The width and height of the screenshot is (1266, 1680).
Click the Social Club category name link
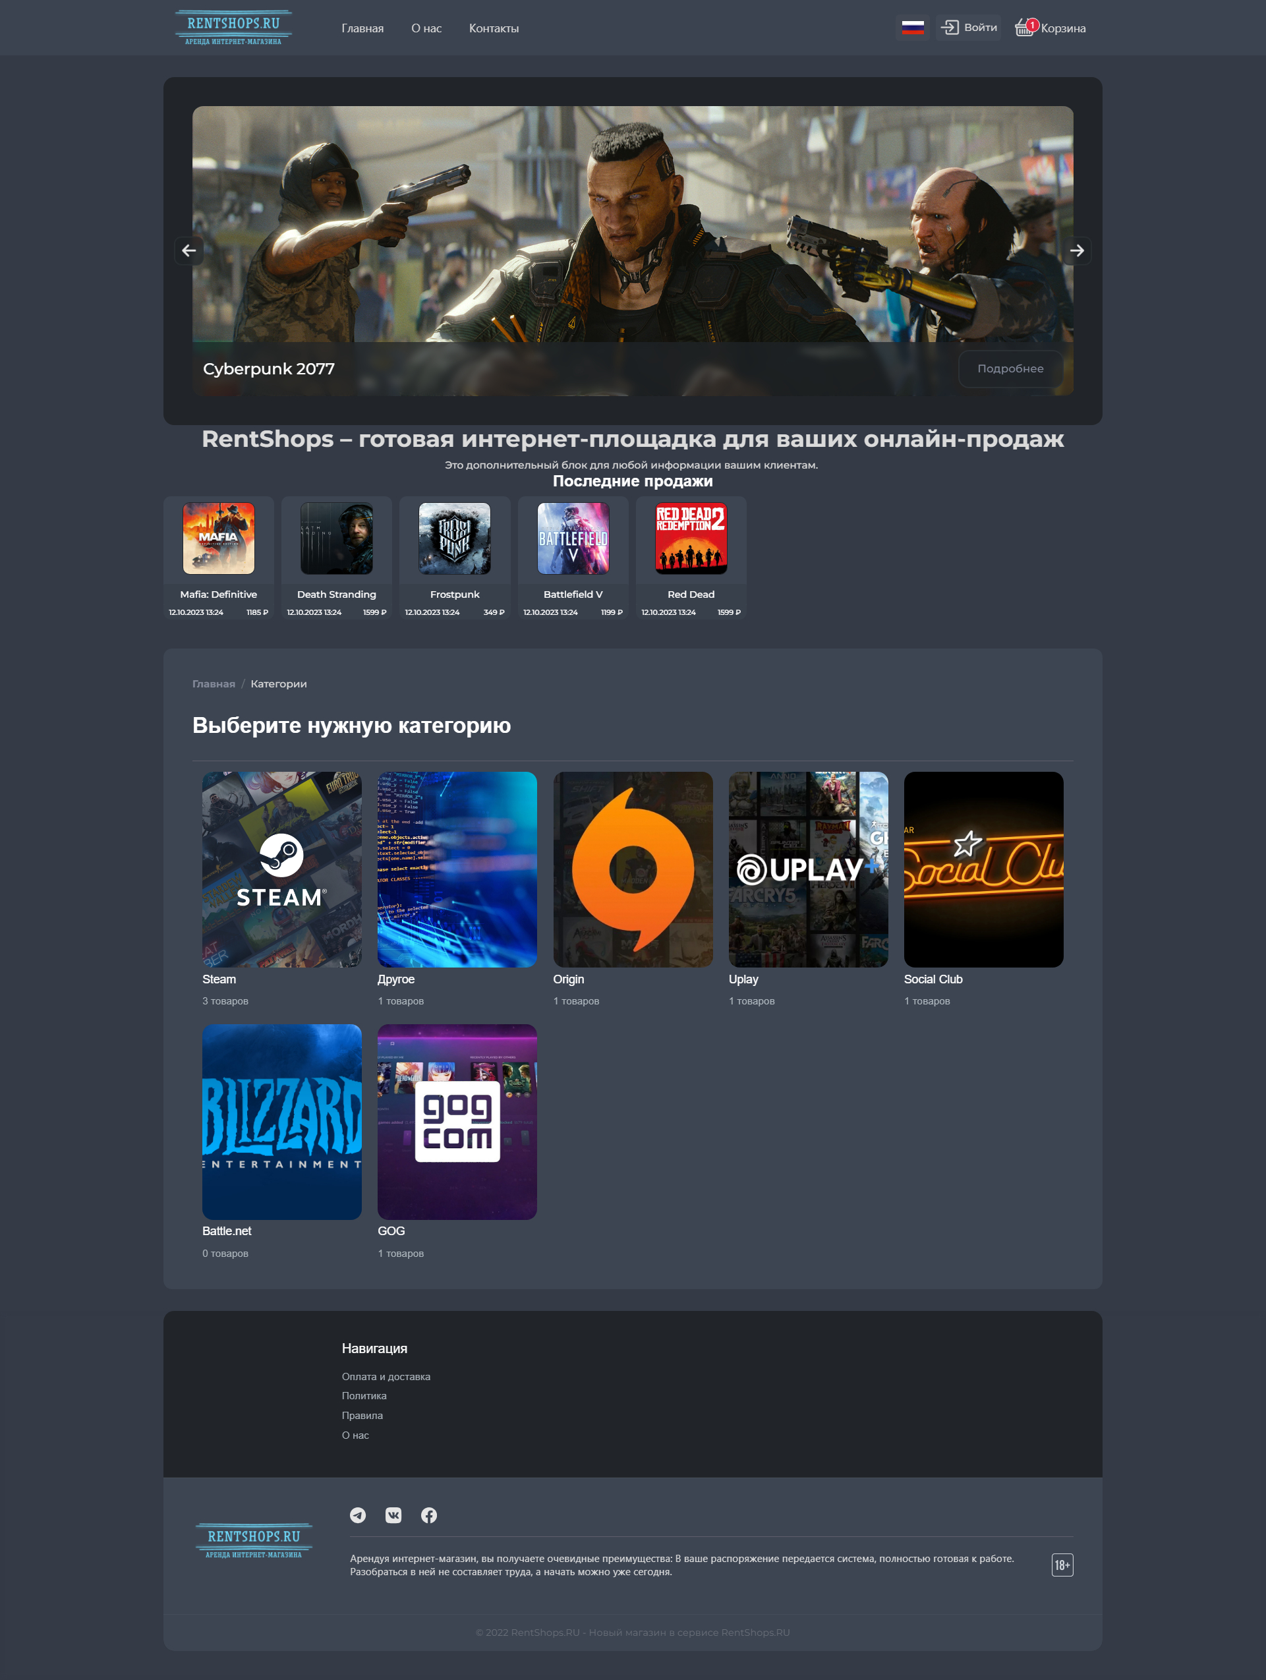click(x=933, y=980)
